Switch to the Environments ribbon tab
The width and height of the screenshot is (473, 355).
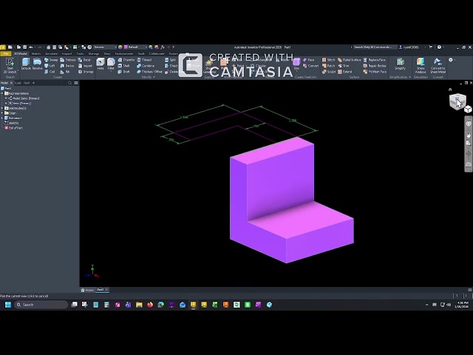tap(124, 54)
